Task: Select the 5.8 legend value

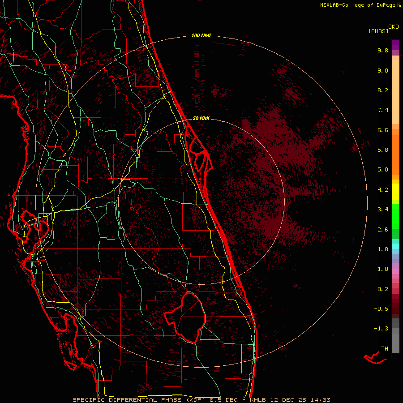Action: [383, 150]
